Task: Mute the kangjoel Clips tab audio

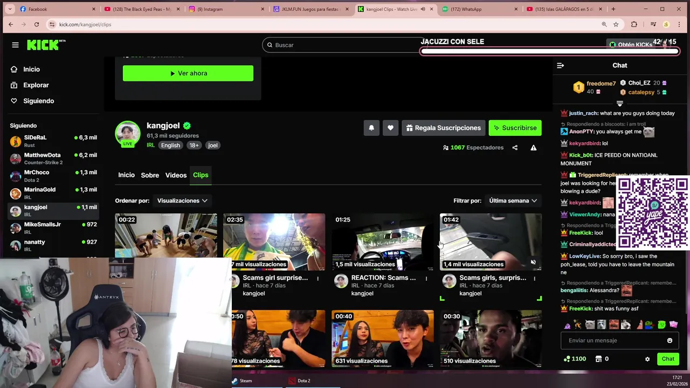Action: [423, 9]
